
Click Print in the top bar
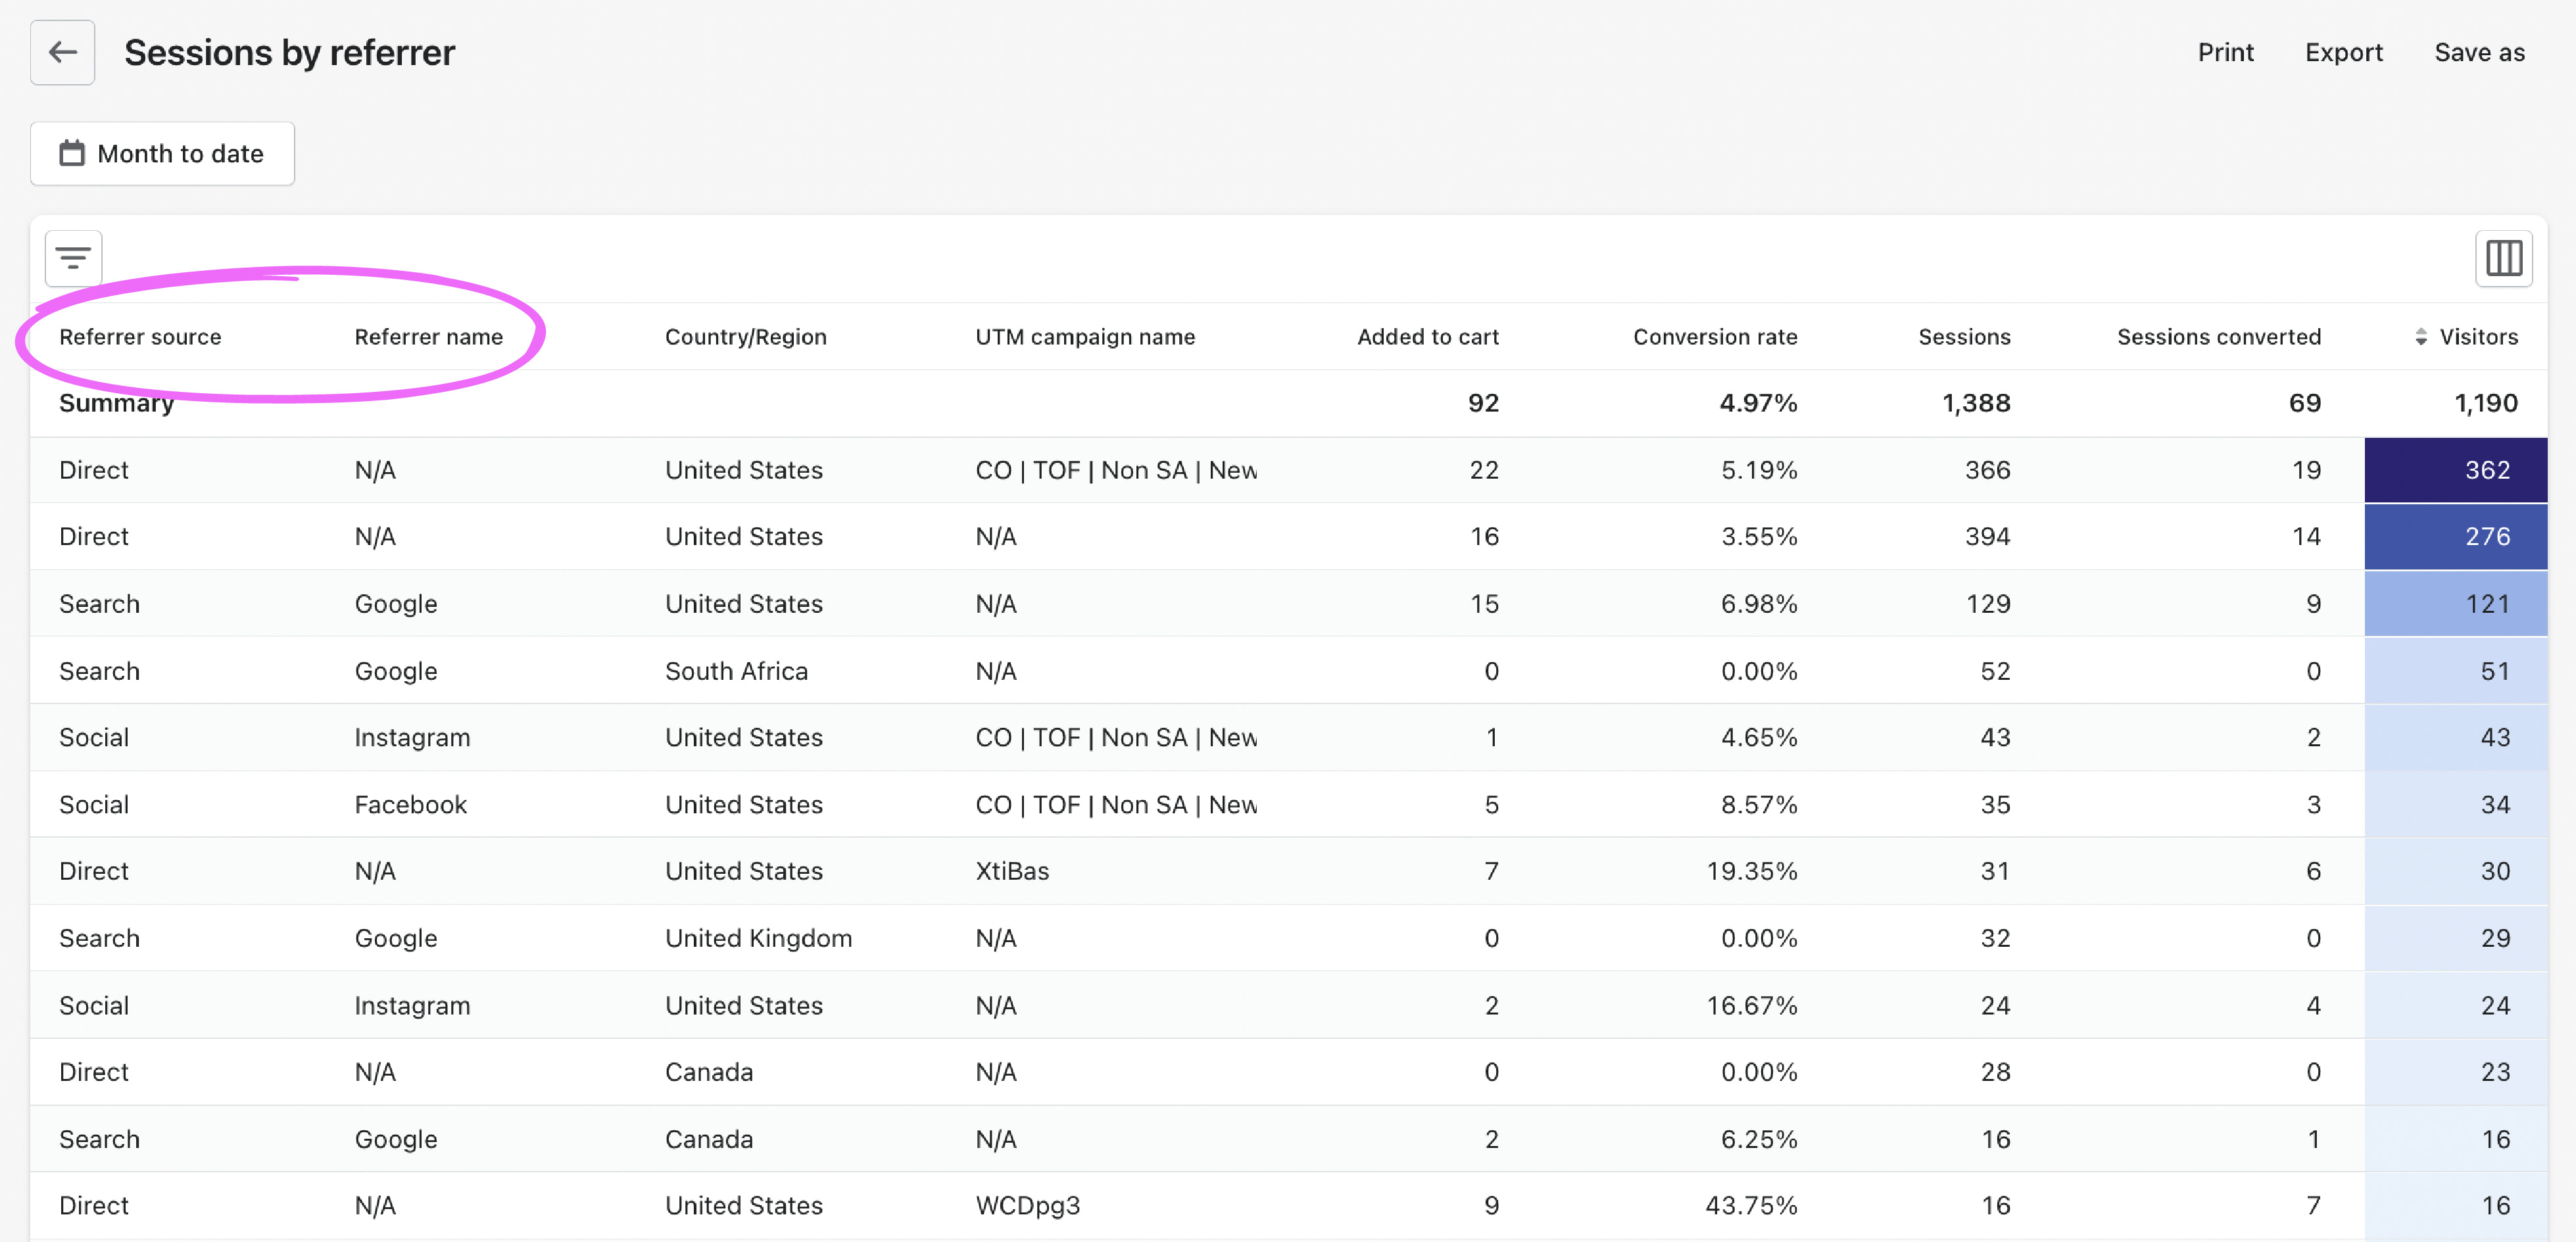[2225, 52]
